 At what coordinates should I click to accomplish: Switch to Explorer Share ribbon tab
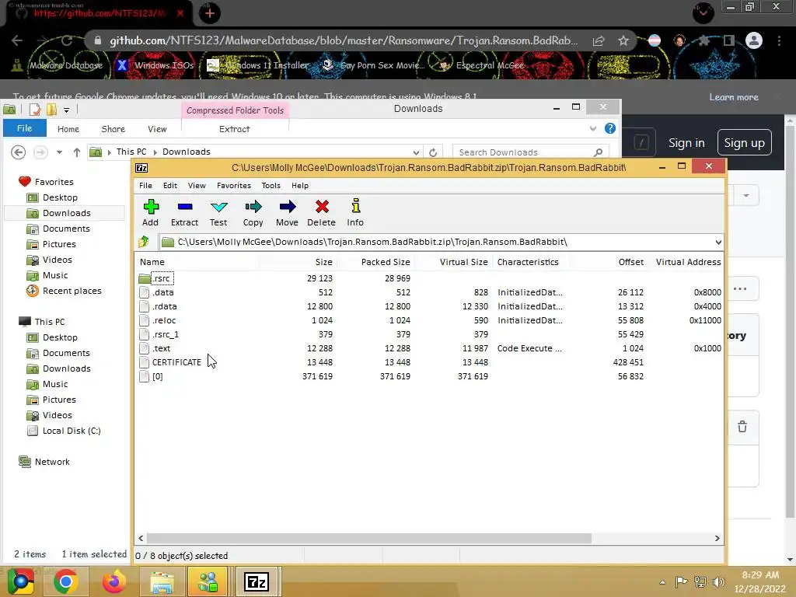[x=113, y=129]
